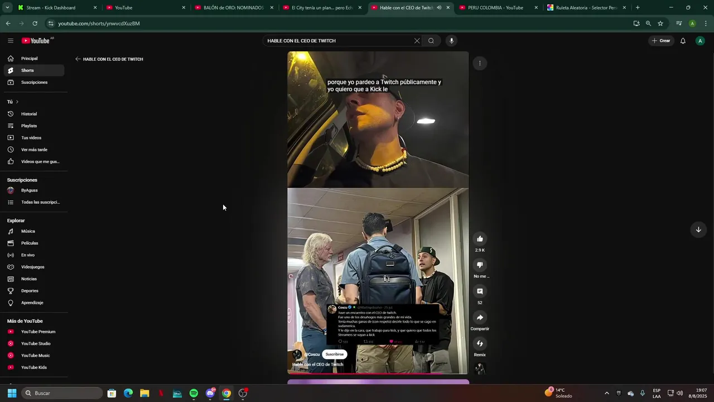
Task: Subscribe to Coscu with the Suscribirse button
Action: [335, 355]
